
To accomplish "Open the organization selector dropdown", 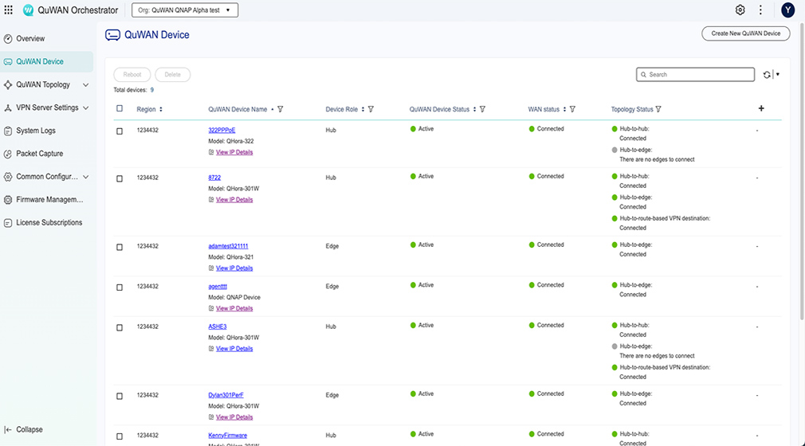I will (185, 10).
